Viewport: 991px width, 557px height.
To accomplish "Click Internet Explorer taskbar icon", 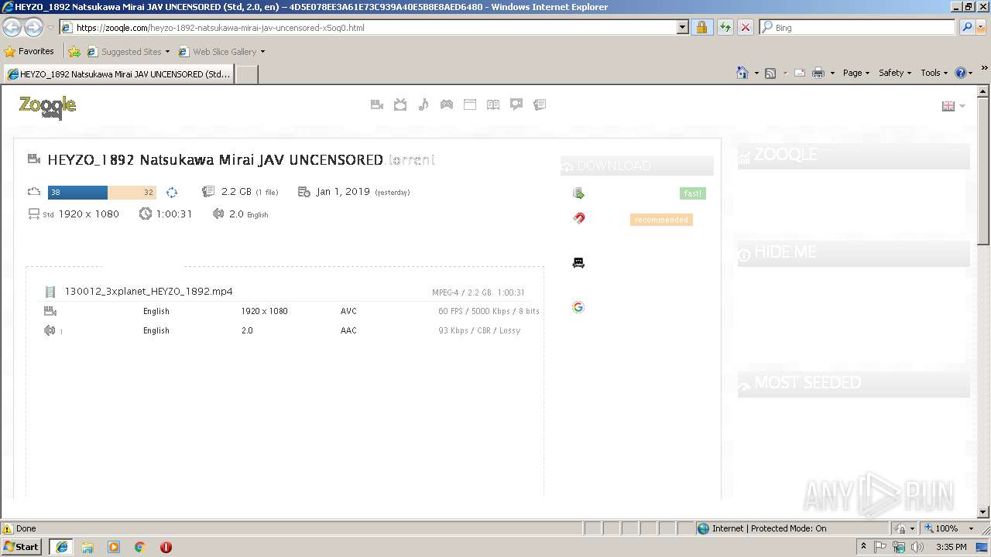I will coord(61,547).
